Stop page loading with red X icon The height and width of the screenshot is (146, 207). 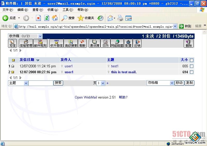click(x=38, y=18)
